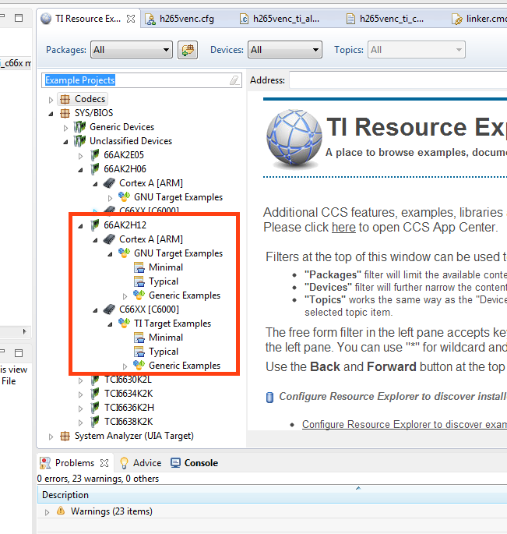
Task: Collapse the 66AK2H12 device node
Action: tap(81, 226)
